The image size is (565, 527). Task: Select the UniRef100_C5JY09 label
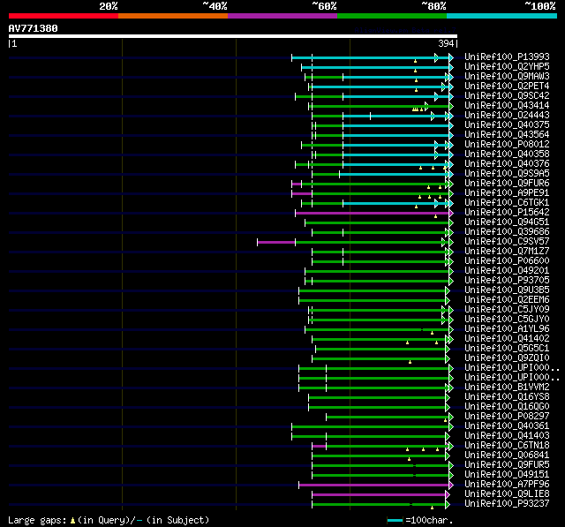(x=507, y=310)
